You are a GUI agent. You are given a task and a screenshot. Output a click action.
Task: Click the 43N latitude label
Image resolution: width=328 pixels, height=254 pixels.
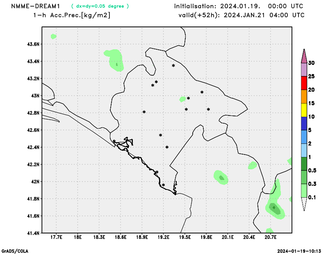(35, 96)
